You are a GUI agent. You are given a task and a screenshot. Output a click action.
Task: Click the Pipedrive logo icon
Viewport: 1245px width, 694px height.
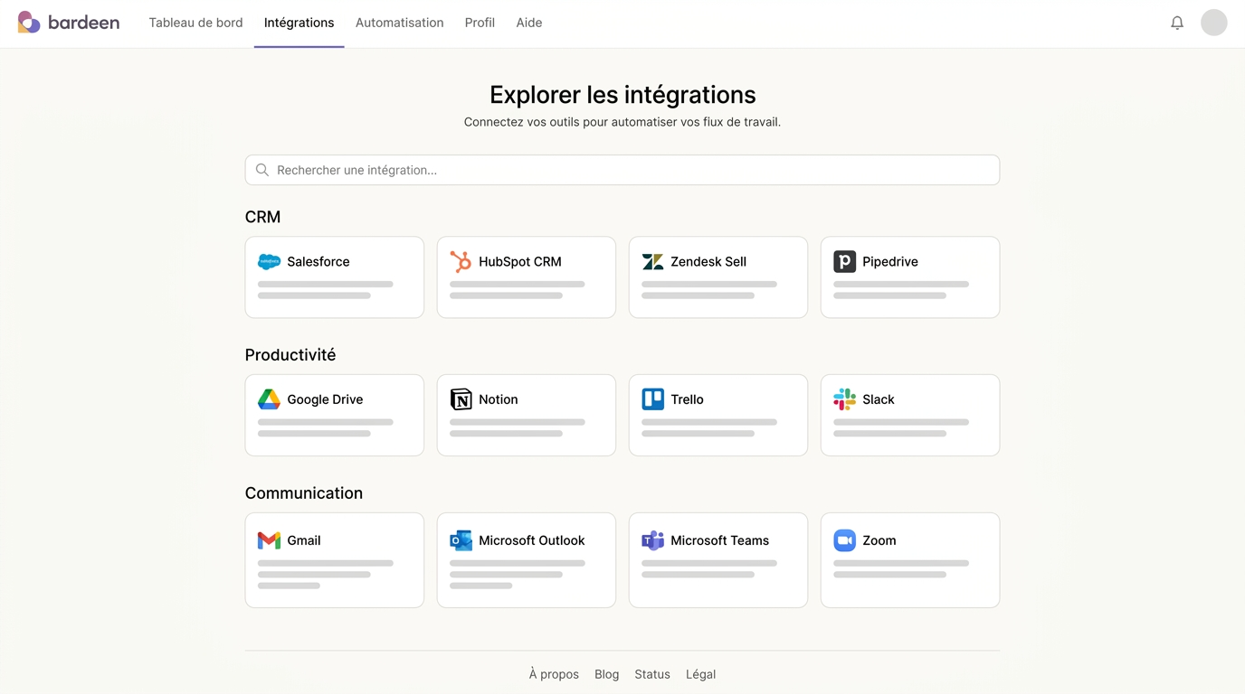coord(844,262)
